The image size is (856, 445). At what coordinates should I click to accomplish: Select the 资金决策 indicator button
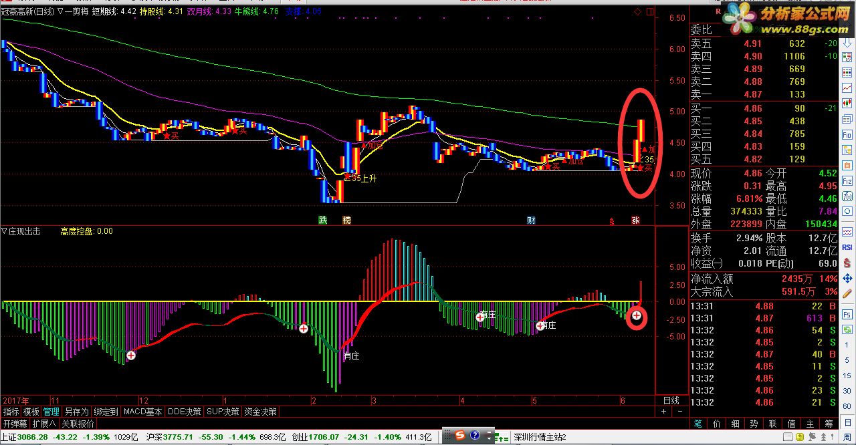(260, 412)
